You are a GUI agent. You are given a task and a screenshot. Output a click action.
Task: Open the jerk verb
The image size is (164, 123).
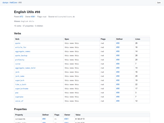17,72
